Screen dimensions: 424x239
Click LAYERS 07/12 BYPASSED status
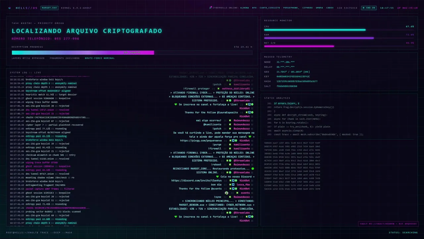coord(28,58)
